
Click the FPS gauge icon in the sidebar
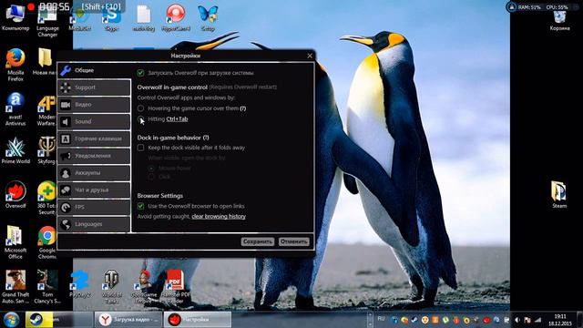(x=66, y=207)
